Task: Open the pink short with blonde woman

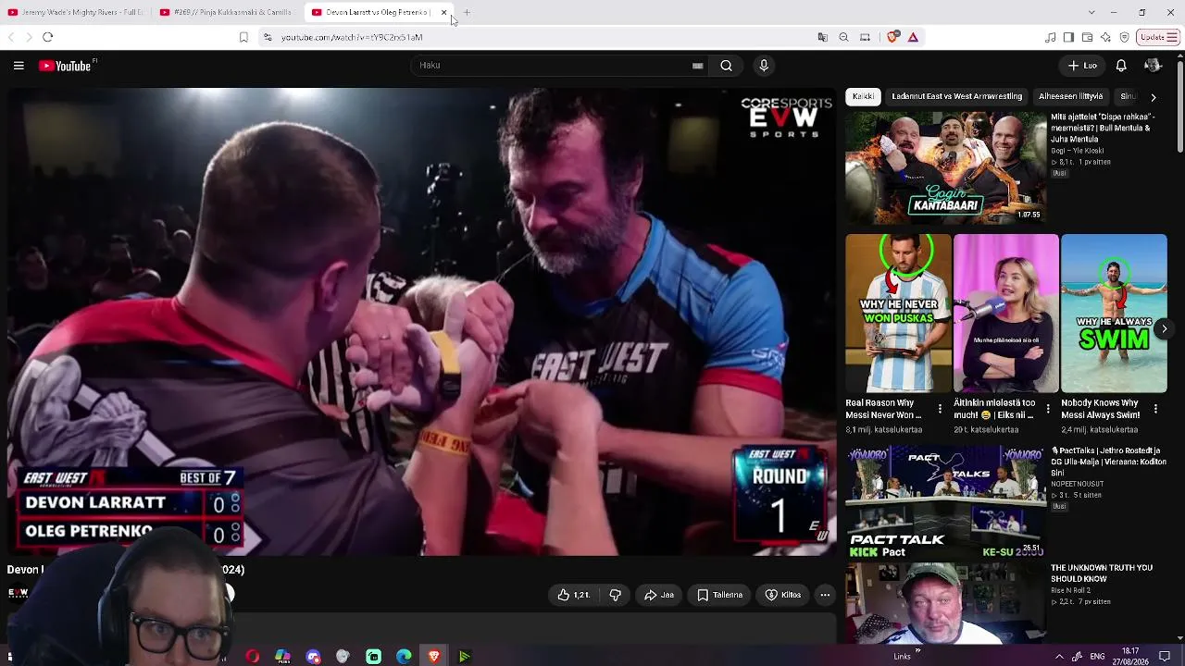Action: 1005,313
